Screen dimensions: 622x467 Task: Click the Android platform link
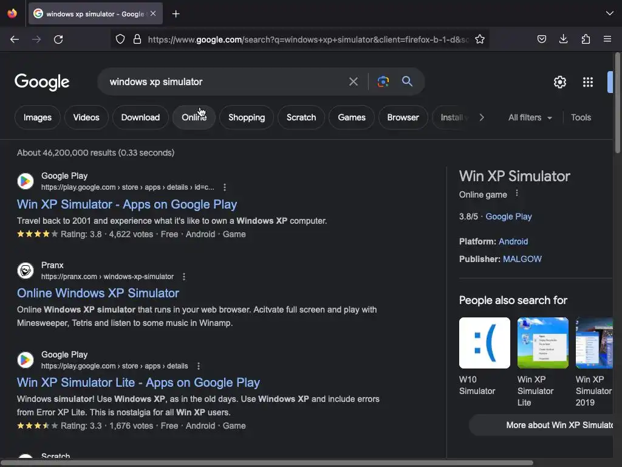click(513, 241)
